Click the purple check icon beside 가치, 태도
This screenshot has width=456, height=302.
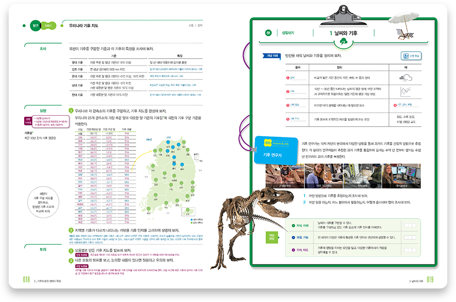click(294, 250)
